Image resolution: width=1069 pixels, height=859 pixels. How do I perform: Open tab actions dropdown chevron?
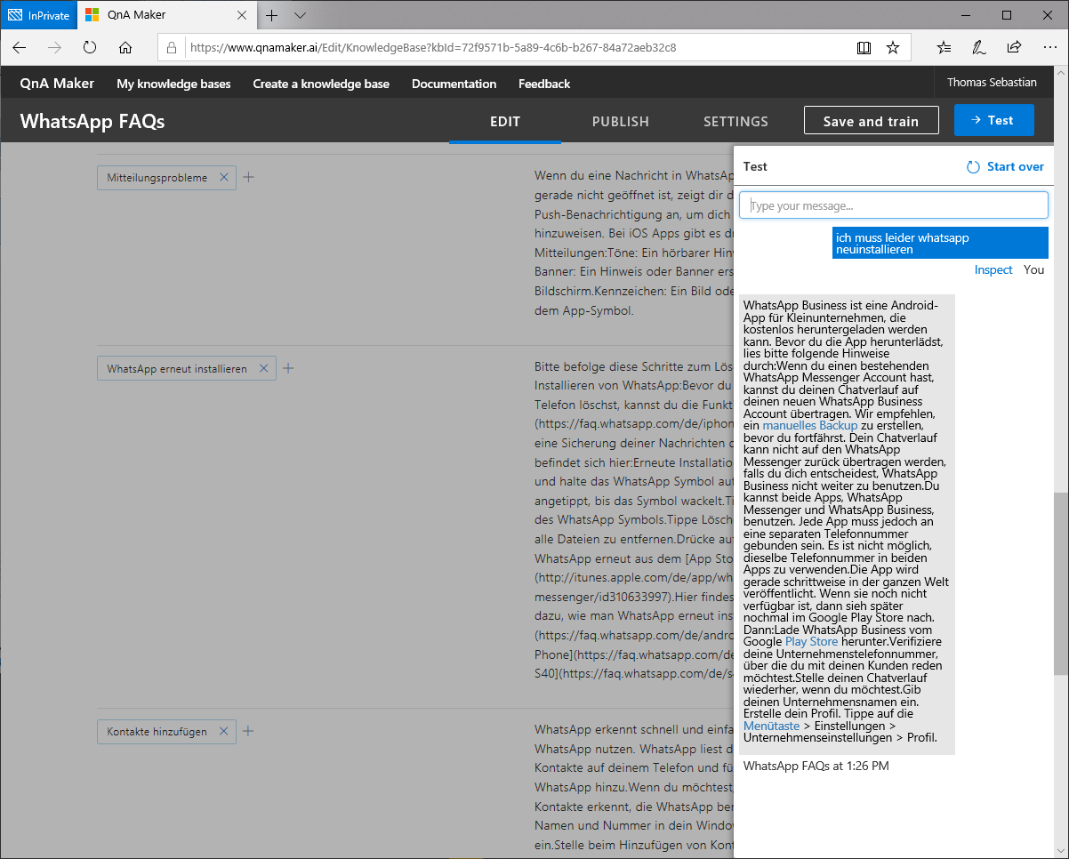pos(300,15)
